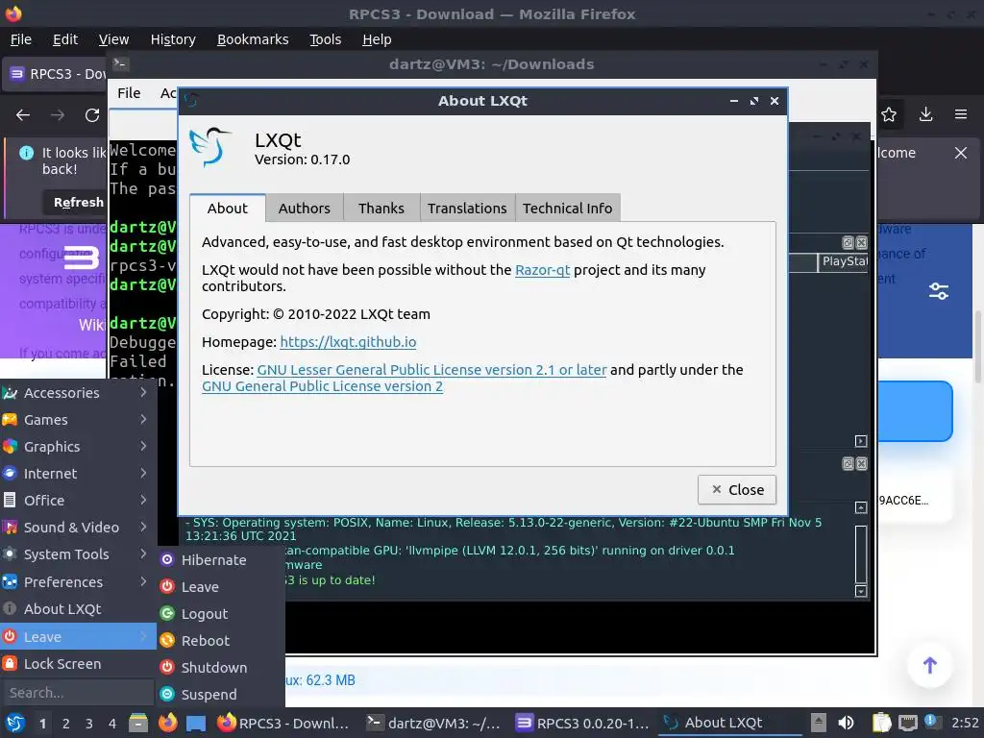Choose Suspend from the Leave submenu

pos(221,695)
